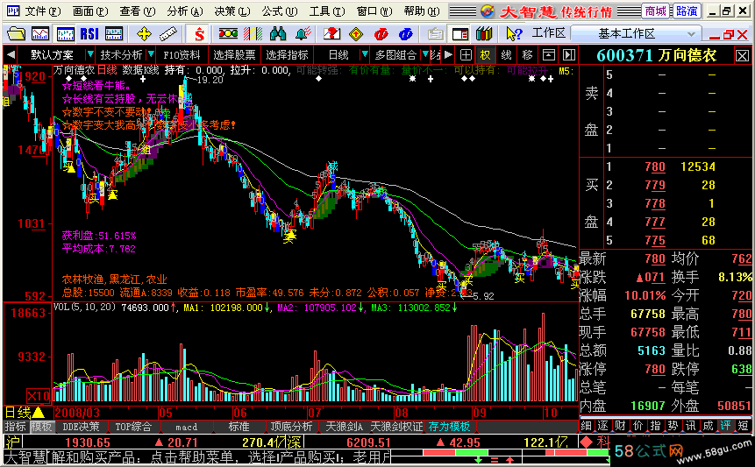Select the 指标 tab at bottom
This screenshot has width=755, height=467.
tap(16, 427)
